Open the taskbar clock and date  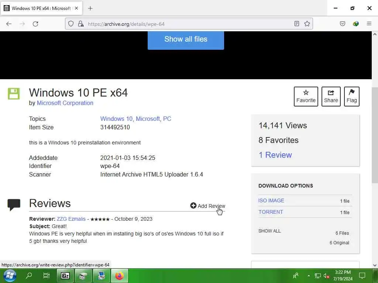click(x=343, y=276)
